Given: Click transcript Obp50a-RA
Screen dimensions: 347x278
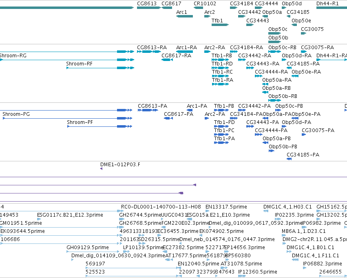Looking at the screenshot, I should tap(265, 84).
